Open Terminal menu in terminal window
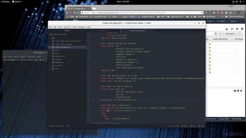 31,57
